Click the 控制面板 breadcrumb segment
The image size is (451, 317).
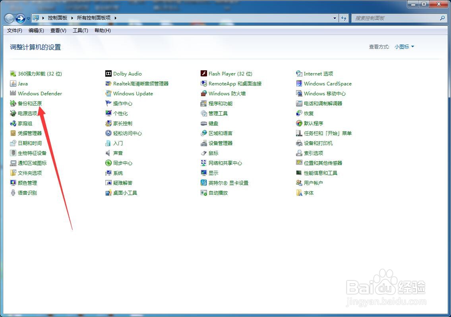[x=58, y=18]
